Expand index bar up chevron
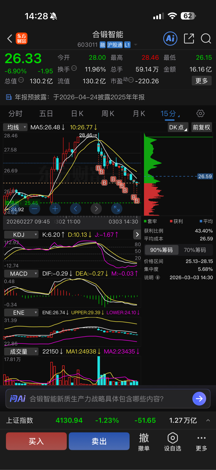 click(x=208, y=420)
